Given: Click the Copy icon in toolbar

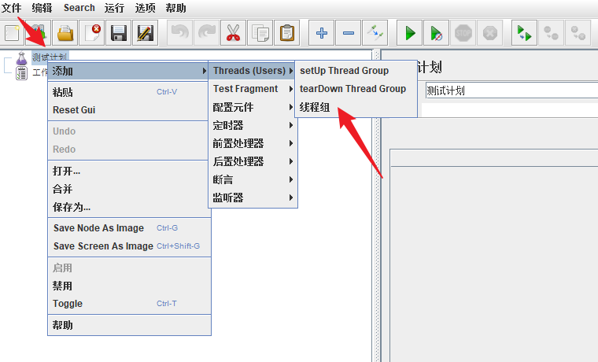Looking at the screenshot, I should point(260,33).
